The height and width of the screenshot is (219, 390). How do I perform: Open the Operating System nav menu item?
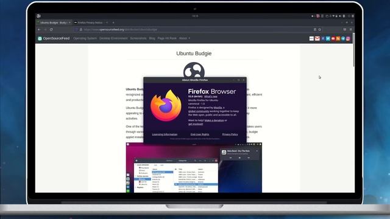coord(85,38)
